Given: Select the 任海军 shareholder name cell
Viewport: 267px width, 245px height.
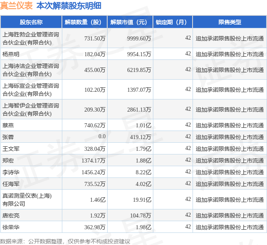Looking at the screenshot, I should tap(31, 184).
